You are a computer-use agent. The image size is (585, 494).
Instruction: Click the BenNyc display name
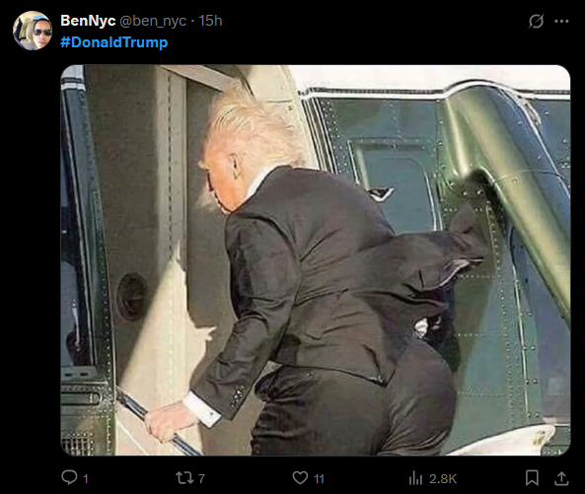pyautogui.click(x=88, y=21)
